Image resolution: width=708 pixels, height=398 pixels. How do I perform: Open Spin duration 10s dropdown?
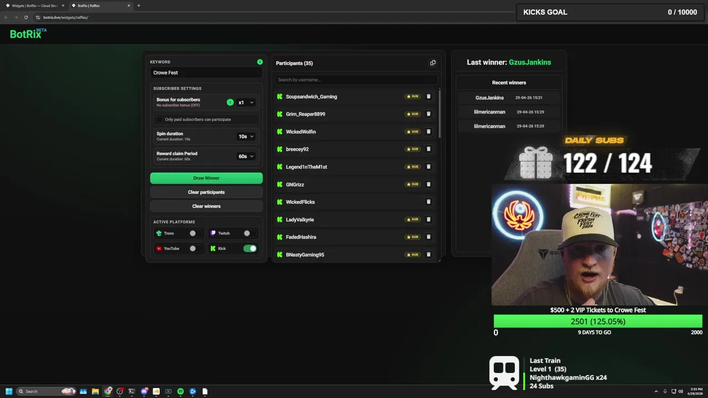click(246, 137)
